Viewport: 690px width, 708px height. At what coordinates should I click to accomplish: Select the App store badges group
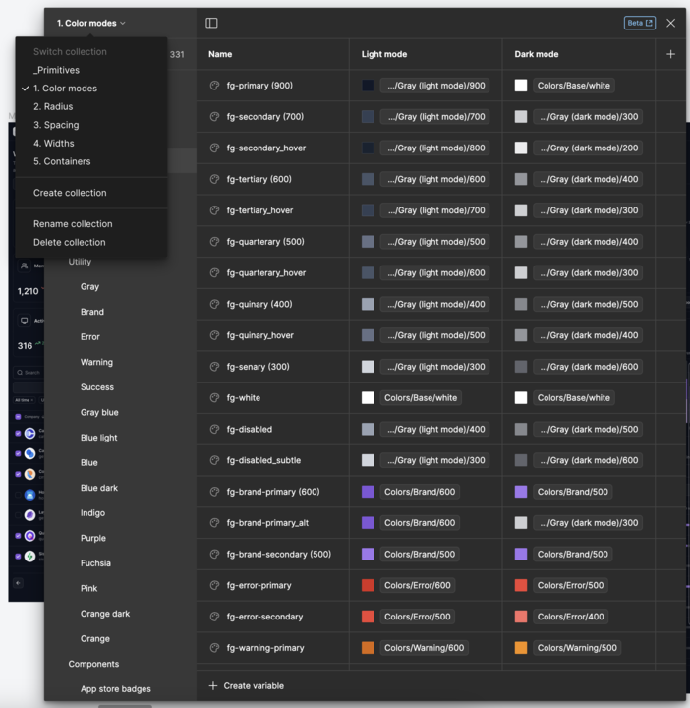tap(116, 689)
